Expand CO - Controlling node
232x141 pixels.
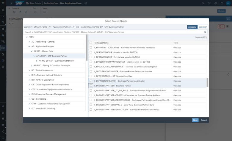click(x=29, y=99)
